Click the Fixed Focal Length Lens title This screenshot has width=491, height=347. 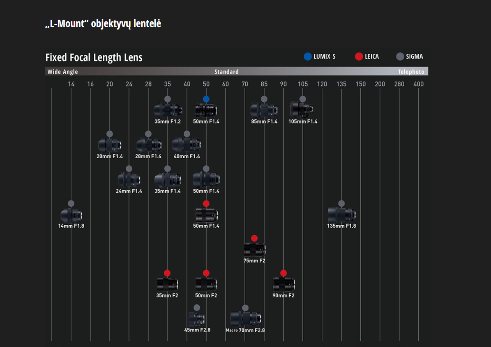click(x=94, y=57)
